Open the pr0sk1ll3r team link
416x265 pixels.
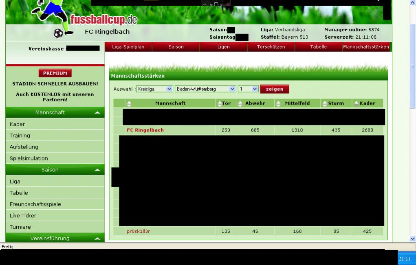tap(139, 231)
